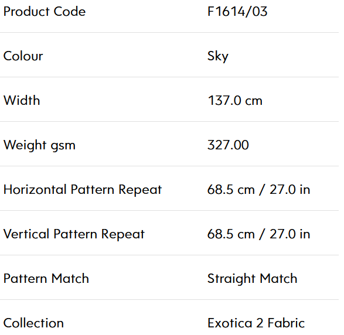Select the Product Code label
The height and width of the screenshot is (335, 344).
[45, 11]
